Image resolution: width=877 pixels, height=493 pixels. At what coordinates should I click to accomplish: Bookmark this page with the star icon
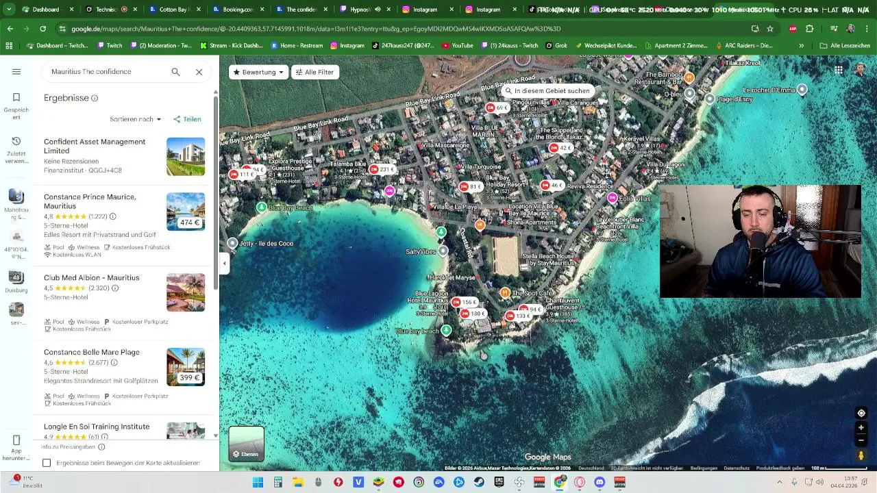click(770, 29)
